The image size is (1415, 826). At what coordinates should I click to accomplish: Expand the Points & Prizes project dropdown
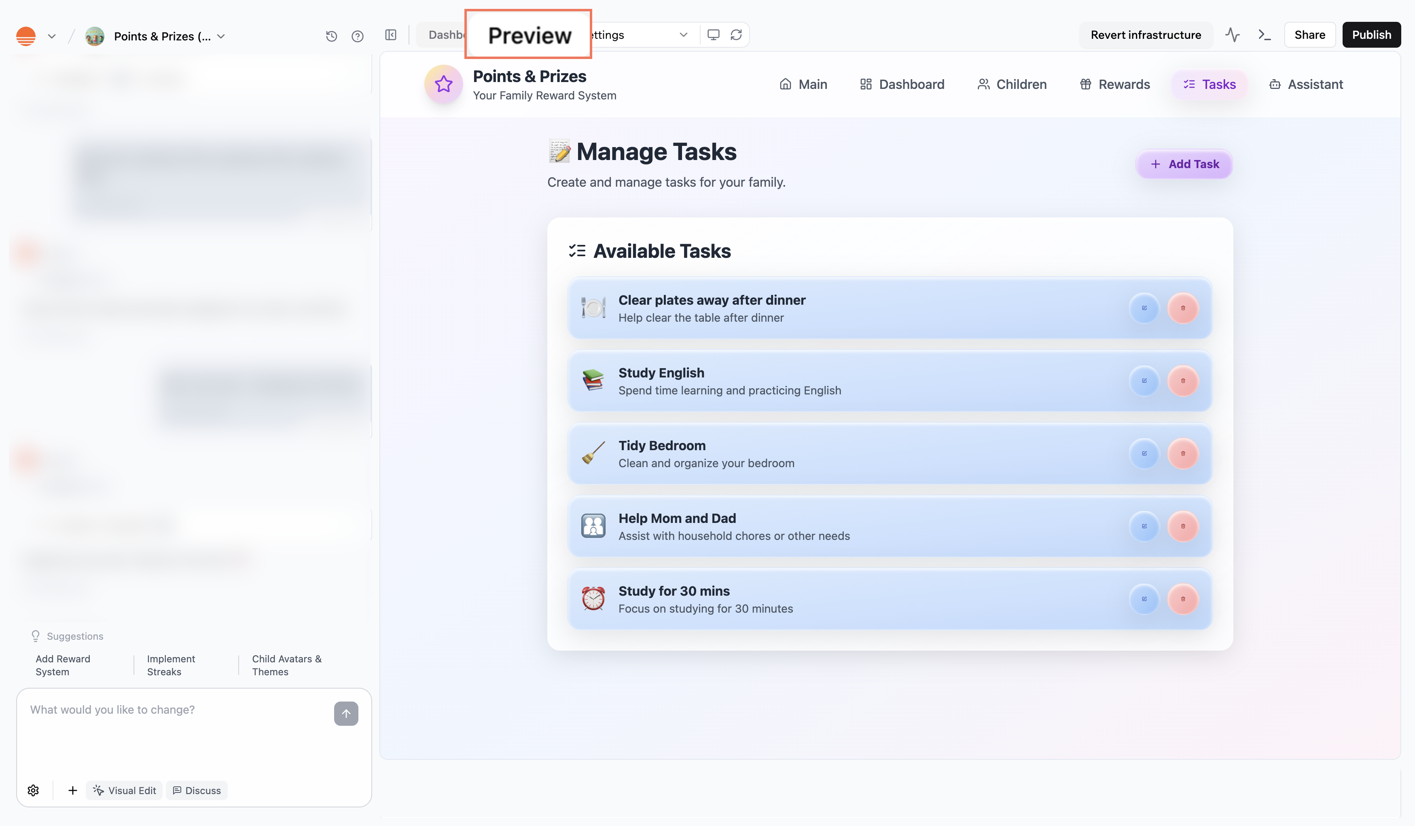point(221,36)
